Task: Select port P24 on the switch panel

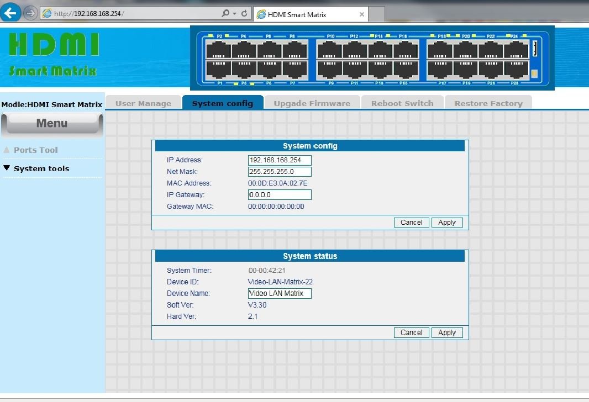Action: (516, 50)
